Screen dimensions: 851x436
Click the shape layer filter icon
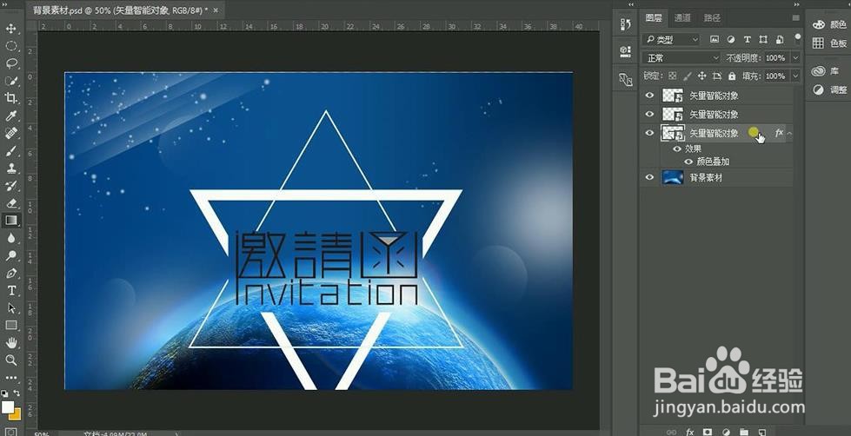tap(763, 39)
